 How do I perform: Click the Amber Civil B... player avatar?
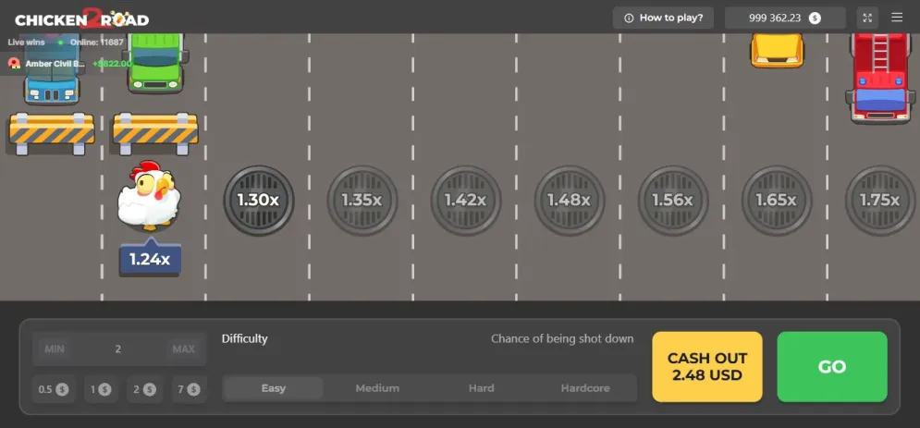coord(15,63)
